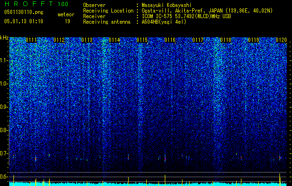Click the HROFFT 1.00 title text
Screen dimensions: 292x186
36,4
